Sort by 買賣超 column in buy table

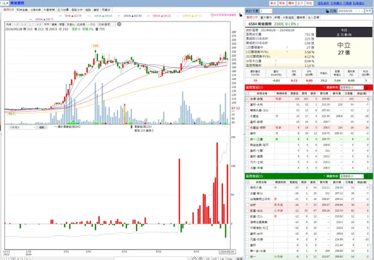[294, 94]
